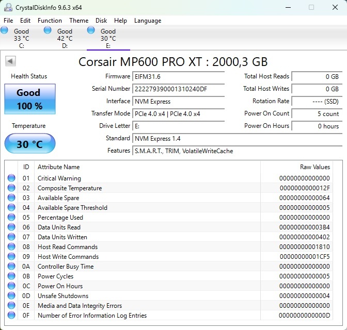Click the Firmware field EIFM31.6
The height and width of the screenshot is (330, 347).
(x=178, y=77)
